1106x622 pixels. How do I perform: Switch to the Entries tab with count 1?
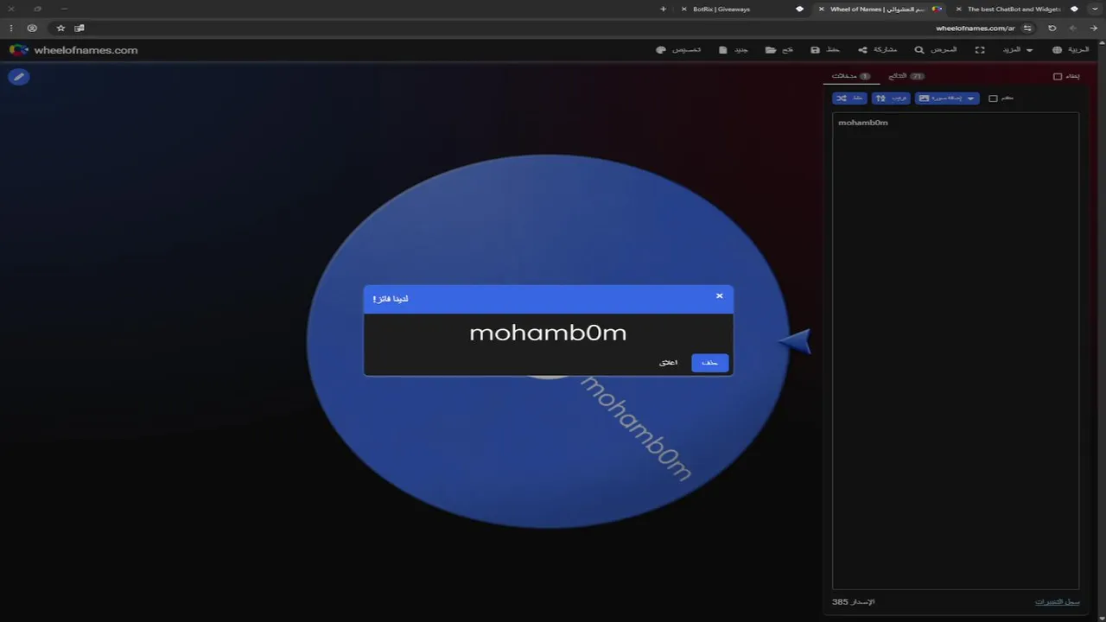(851, 76)
